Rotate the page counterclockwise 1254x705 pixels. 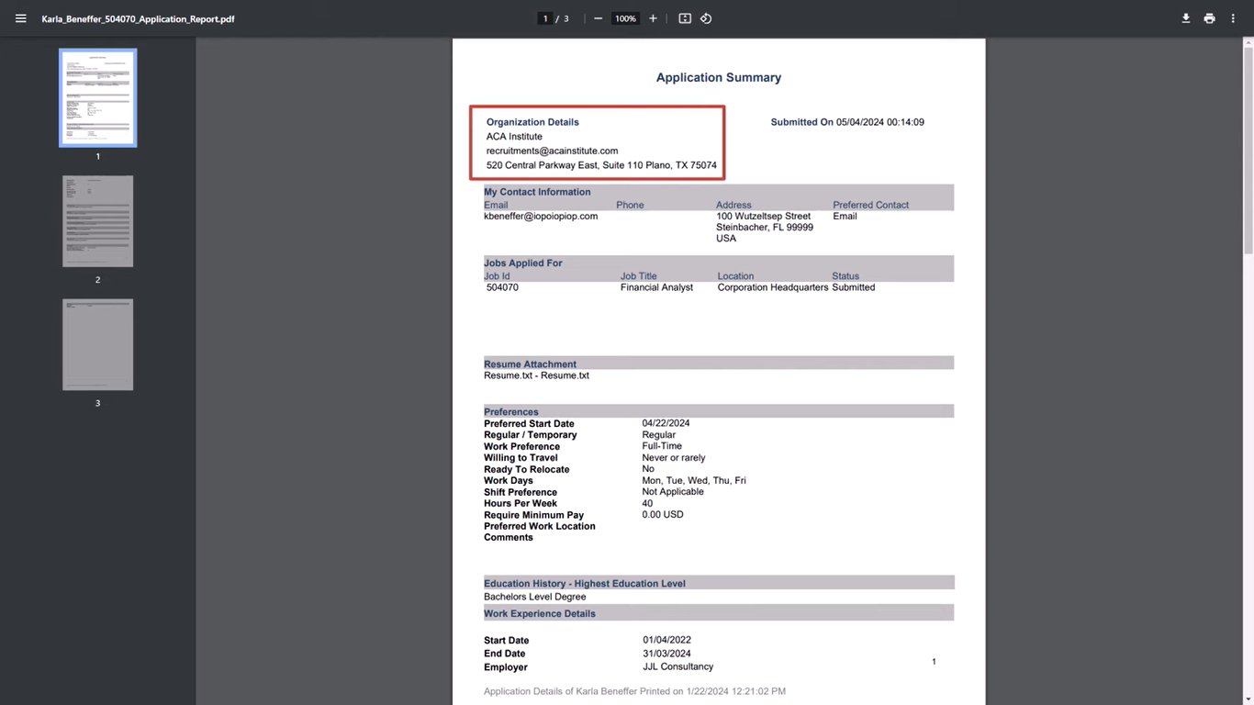coord(706,18)
